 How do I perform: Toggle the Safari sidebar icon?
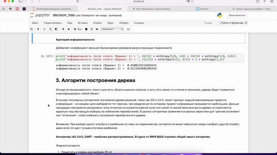pyautogui.click(x=21, y=1)
